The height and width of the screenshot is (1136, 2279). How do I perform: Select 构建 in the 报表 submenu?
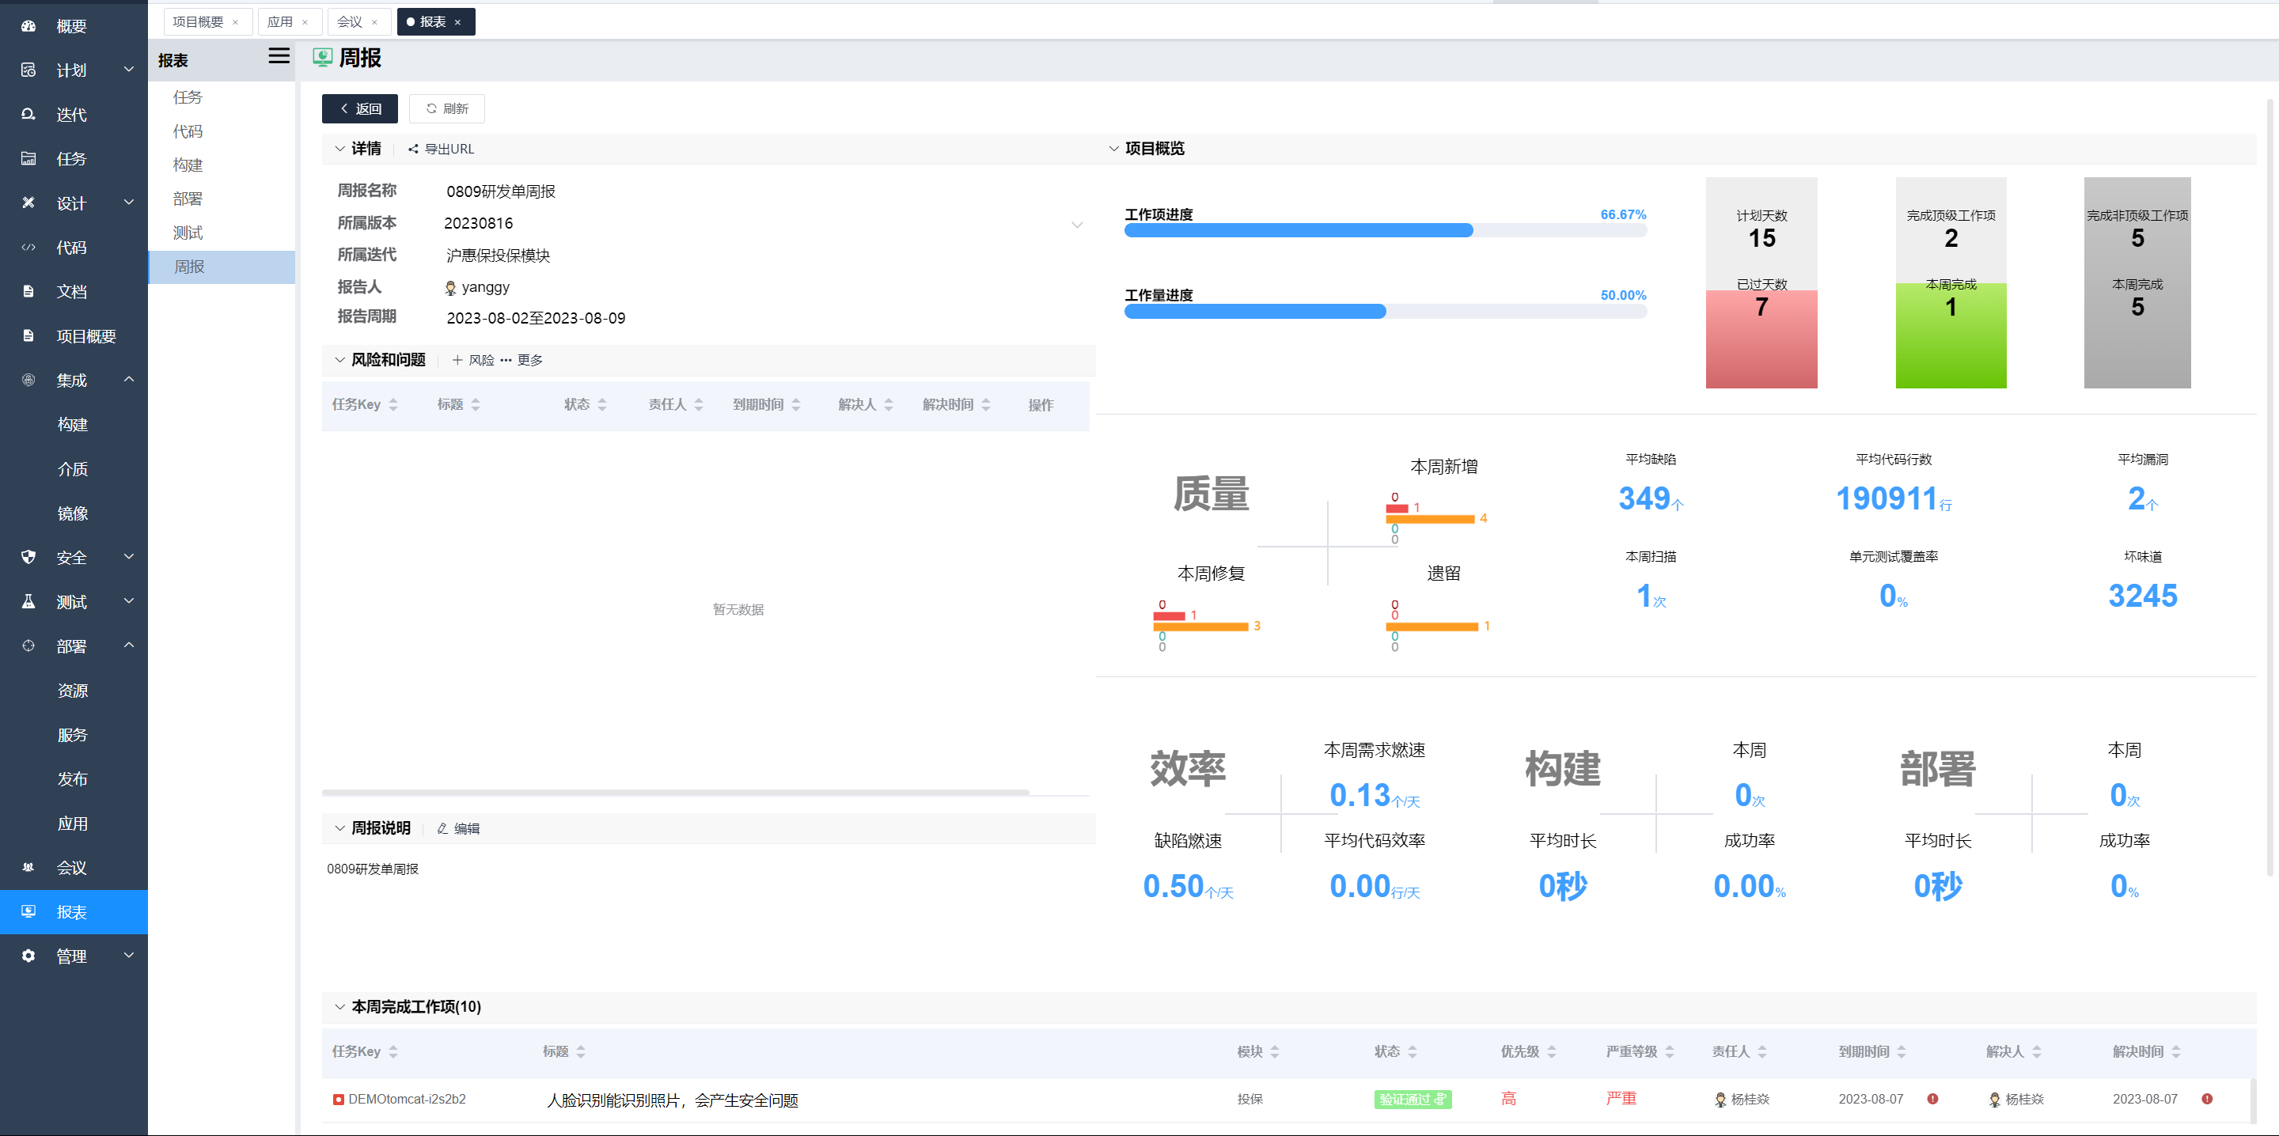tap(188, 165)
